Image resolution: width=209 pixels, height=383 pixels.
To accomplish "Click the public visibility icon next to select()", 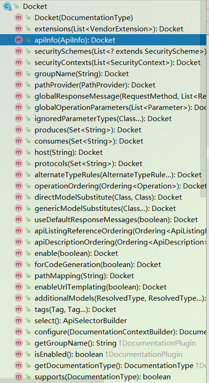I will (x=28, y=321).
